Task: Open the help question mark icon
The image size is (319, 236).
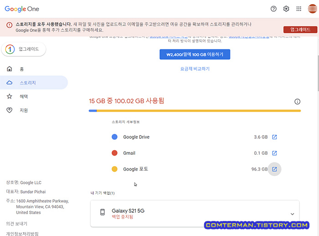Action: point(273,9)
